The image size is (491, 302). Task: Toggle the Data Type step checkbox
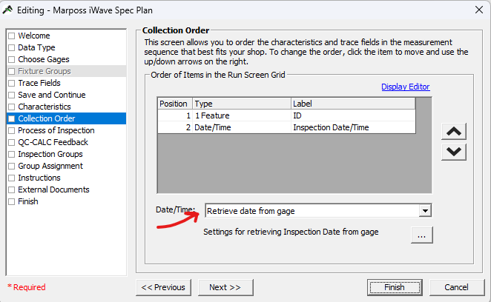(12, 47)
